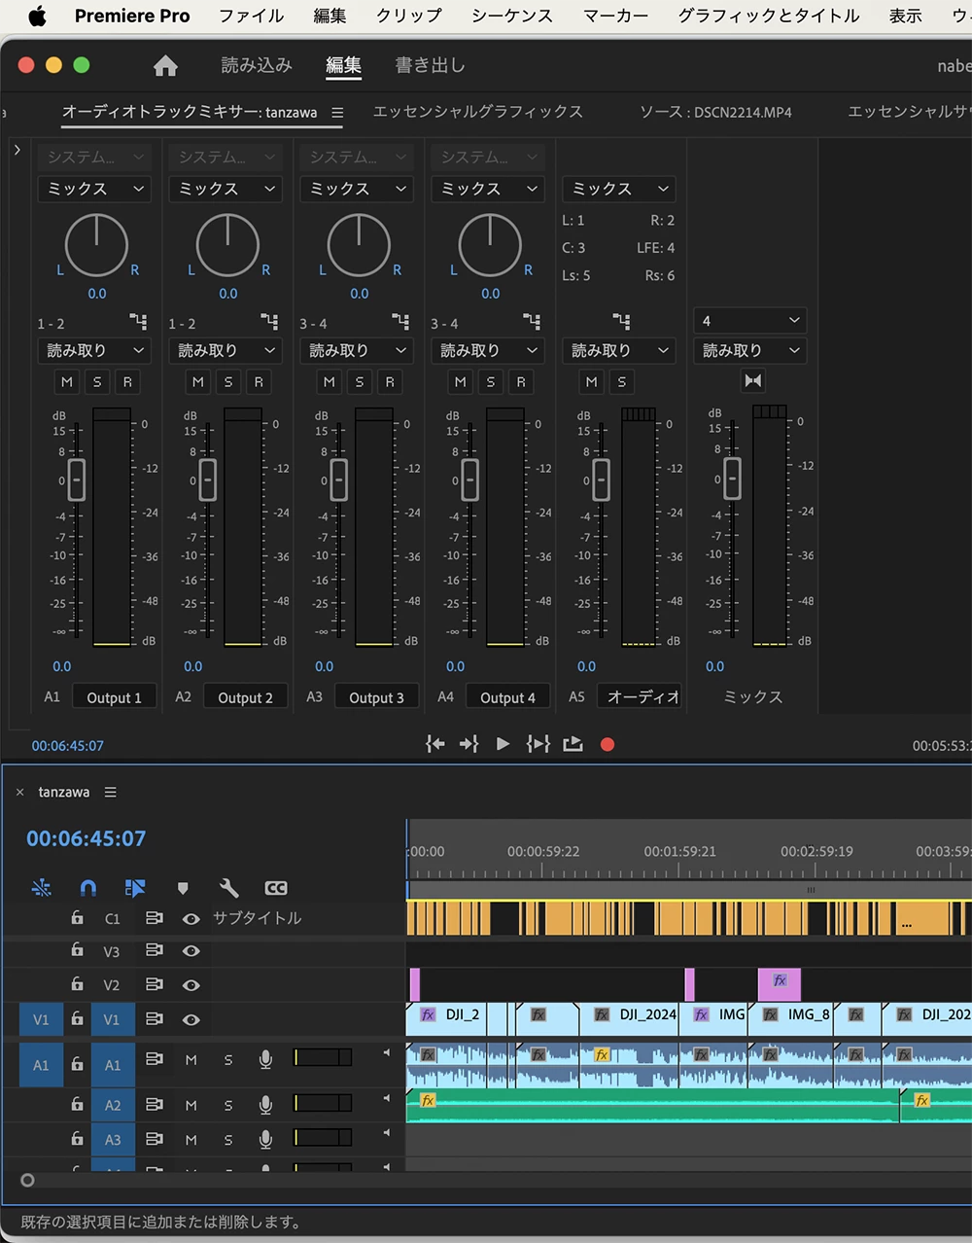Click the timeline playhead timecode 00:06:45:07

[x=87, y=838]
